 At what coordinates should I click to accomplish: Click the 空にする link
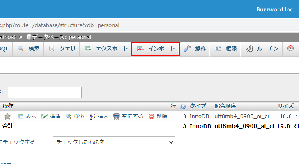point(132,116)
